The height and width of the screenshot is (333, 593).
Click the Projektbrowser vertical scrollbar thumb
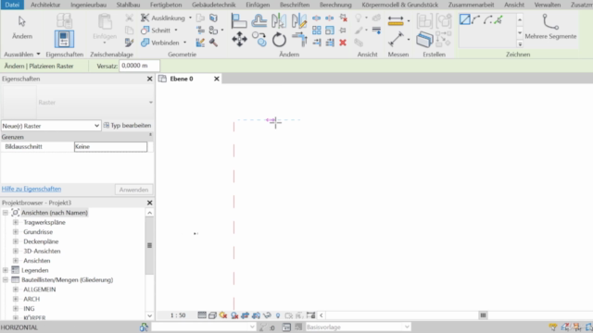point(149,246)
